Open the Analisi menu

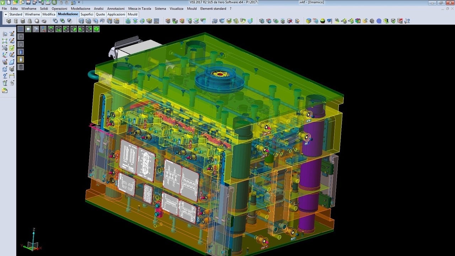pos(98,9)
